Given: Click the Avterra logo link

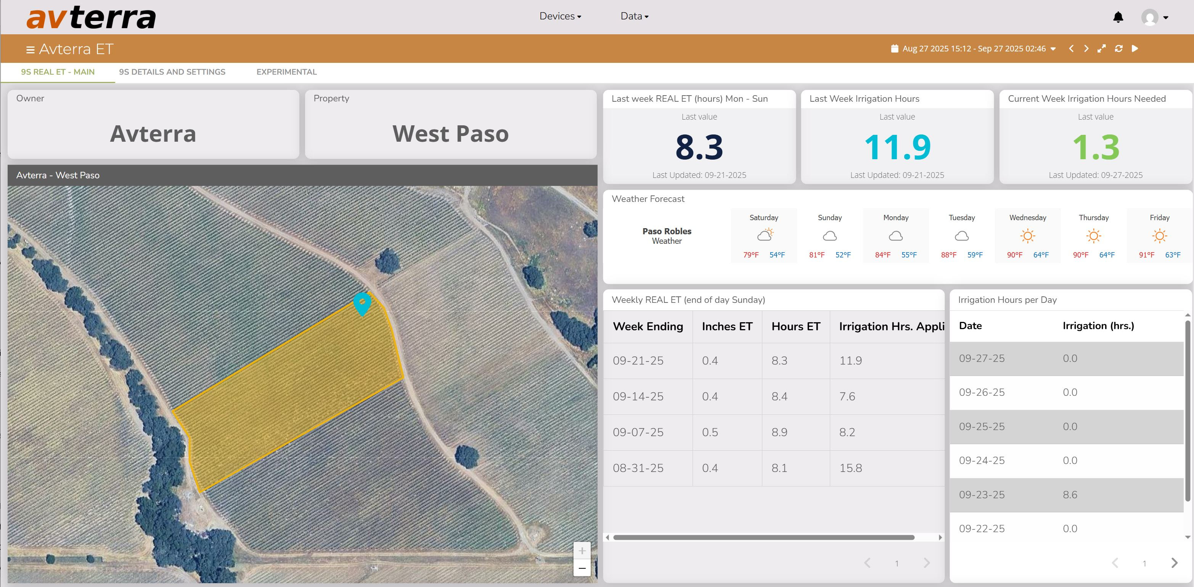Looking at the screenshot, I should pos(91,18).
